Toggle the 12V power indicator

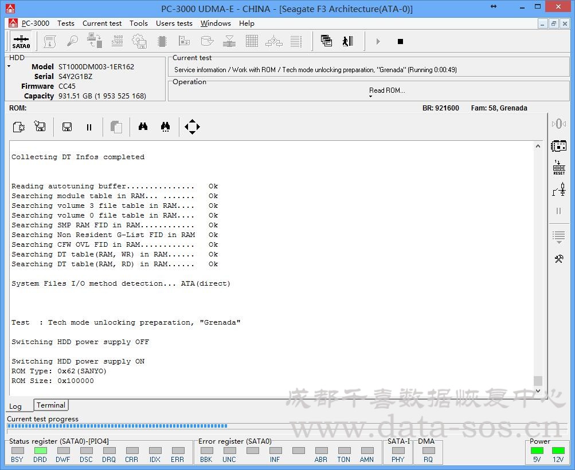[558, 451]
